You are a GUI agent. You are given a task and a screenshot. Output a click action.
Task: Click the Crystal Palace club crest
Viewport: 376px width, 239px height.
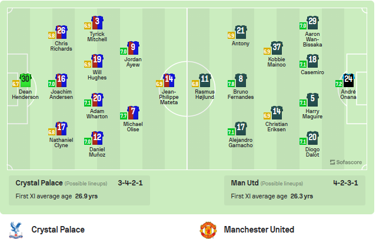16,230
